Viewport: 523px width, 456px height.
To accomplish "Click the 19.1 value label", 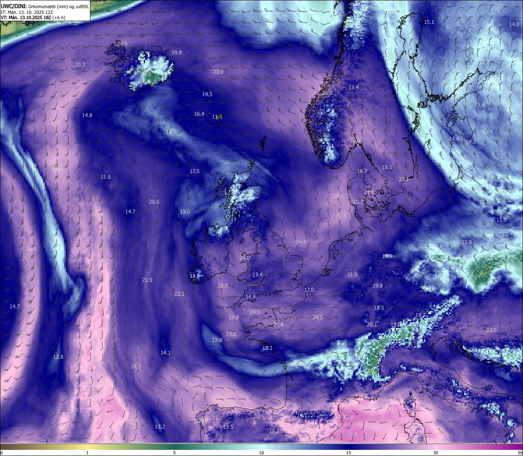I will pos(387,167).
